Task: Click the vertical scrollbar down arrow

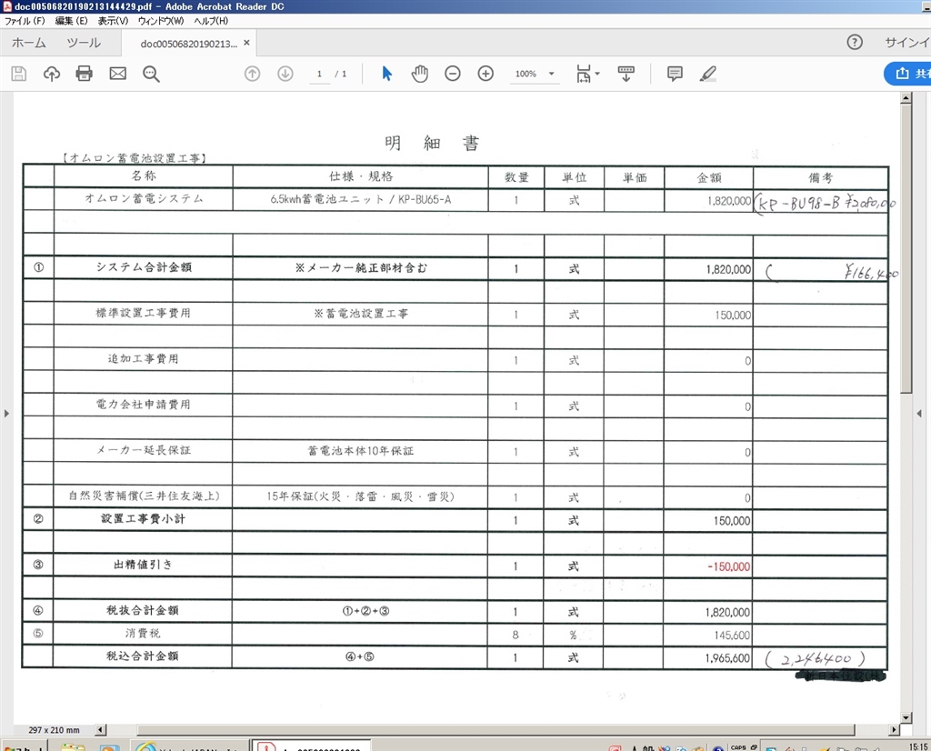Action: [906, 717]
